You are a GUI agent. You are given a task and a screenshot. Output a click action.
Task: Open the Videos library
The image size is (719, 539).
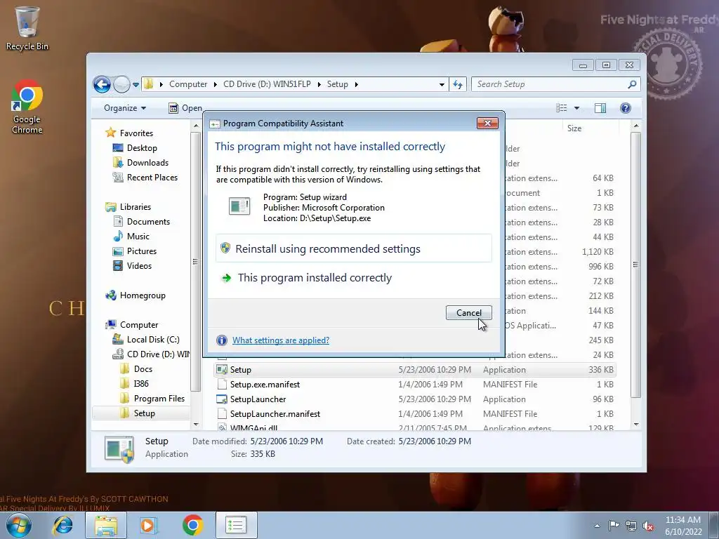tap(139, 266)
